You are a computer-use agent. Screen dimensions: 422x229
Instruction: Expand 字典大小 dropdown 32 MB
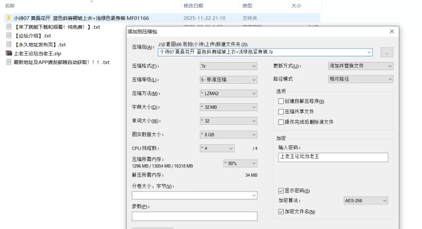(228, 107)
